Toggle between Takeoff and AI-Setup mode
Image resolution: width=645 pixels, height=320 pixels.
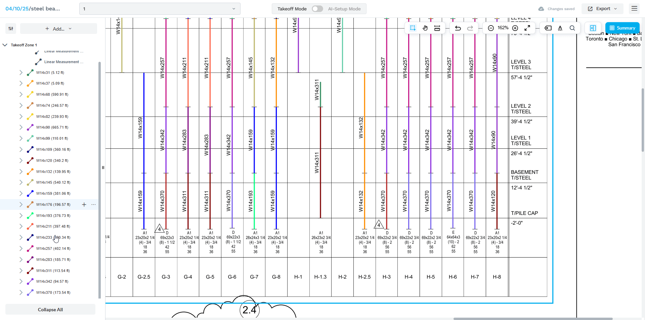point(317,9)
